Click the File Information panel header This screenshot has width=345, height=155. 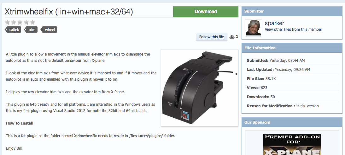click(x=292, y=48)
